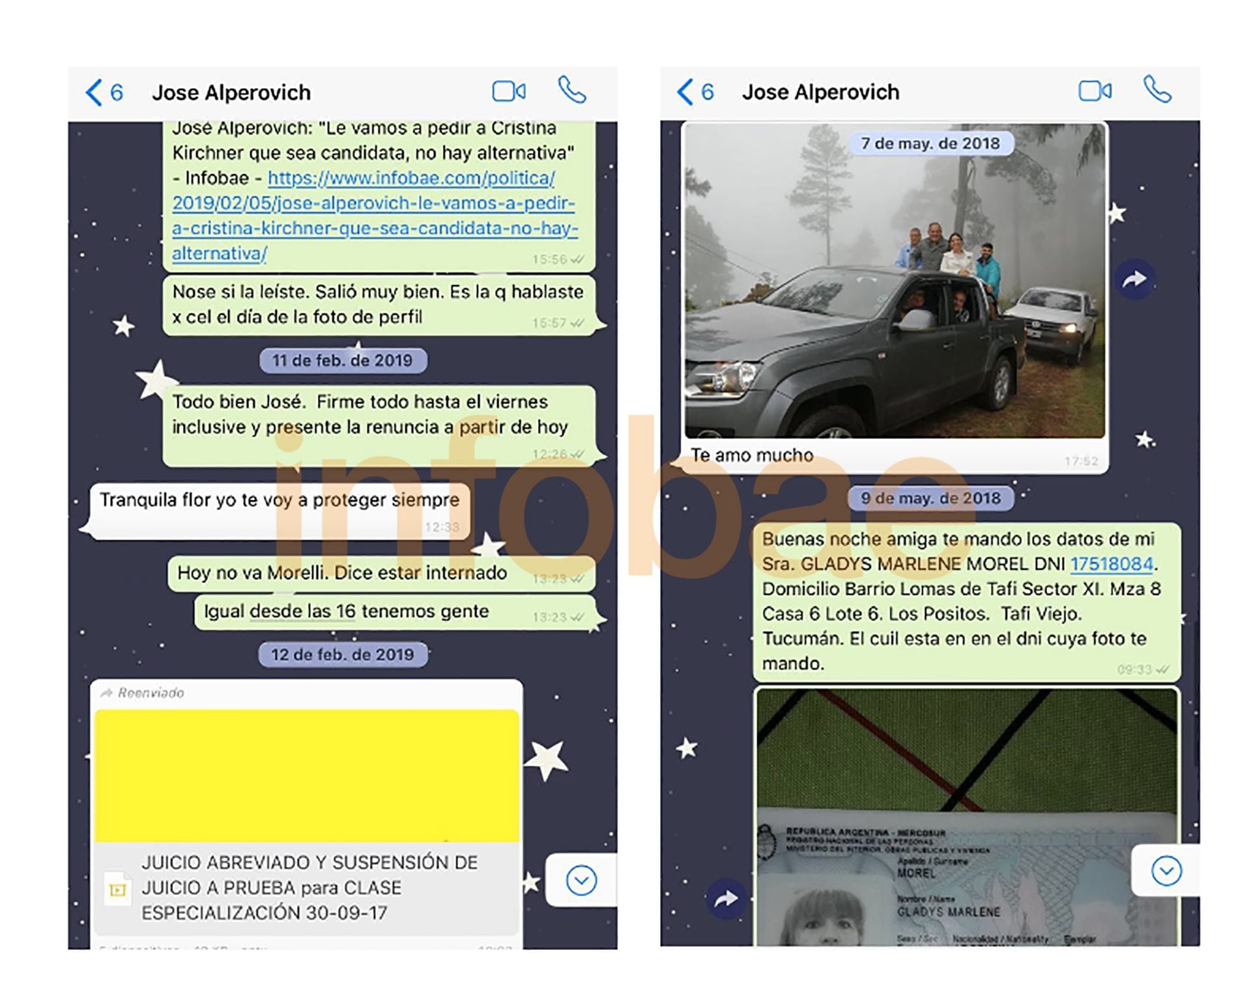This screenshot has height=994, width=1251.
Task: Open the JUICIO ABREVIADO forwarded document
Action: coord(309,887)
